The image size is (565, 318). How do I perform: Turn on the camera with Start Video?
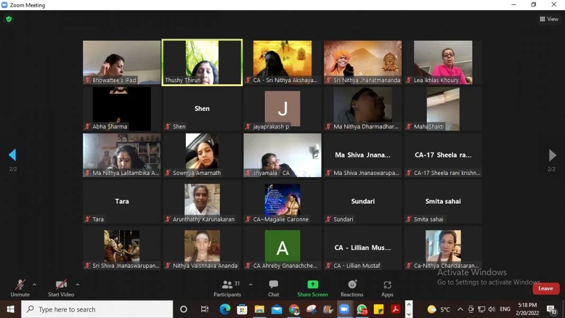pos(61,288)
